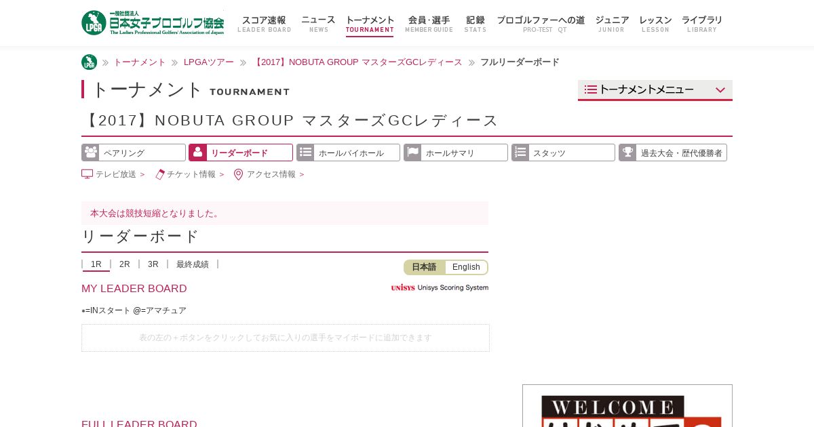The image size is (814, 427).
Task: Click the ホールバイホール list icon
Action: [x=305, y=152]
